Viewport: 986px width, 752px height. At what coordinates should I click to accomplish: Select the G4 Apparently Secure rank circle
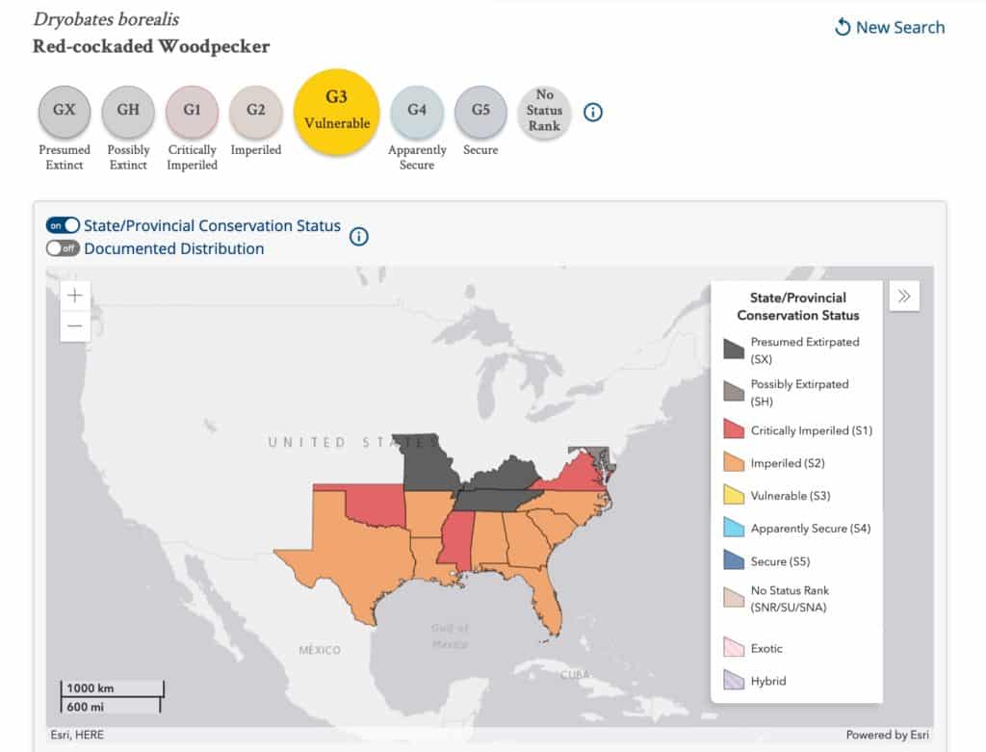pos(417,112)
